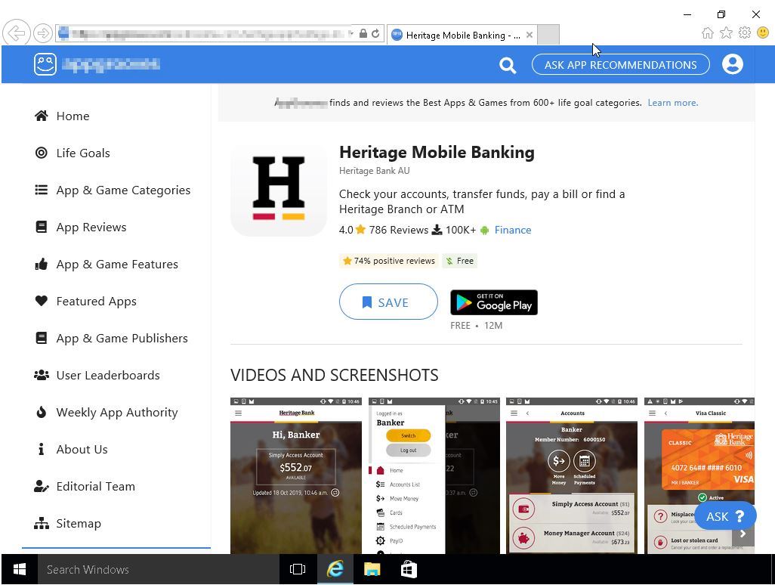The width and height of the screenshot is (775, 585).
Task: Click the heart Featured Apps icon
Action: (x=42, y=301)
